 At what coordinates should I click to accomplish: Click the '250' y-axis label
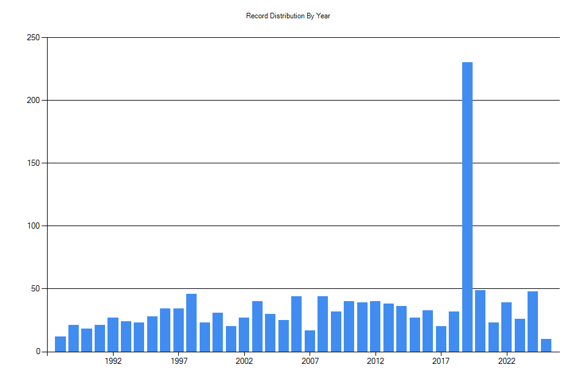coord(33,37)
